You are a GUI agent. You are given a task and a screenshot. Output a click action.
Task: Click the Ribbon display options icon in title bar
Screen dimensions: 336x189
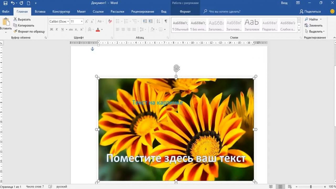(x=298, y=3)
